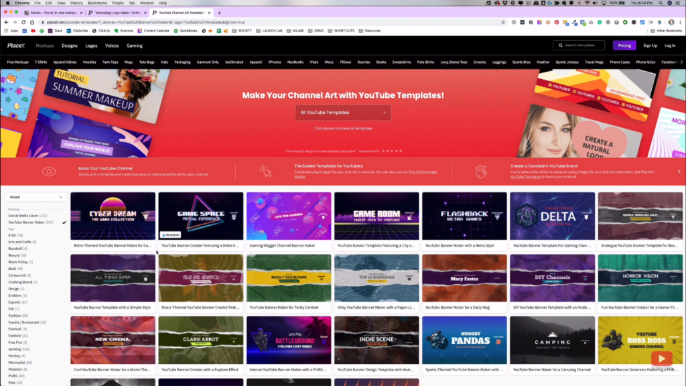
Task: Open the Designs navigation item
Action: [x=70, y=46]
